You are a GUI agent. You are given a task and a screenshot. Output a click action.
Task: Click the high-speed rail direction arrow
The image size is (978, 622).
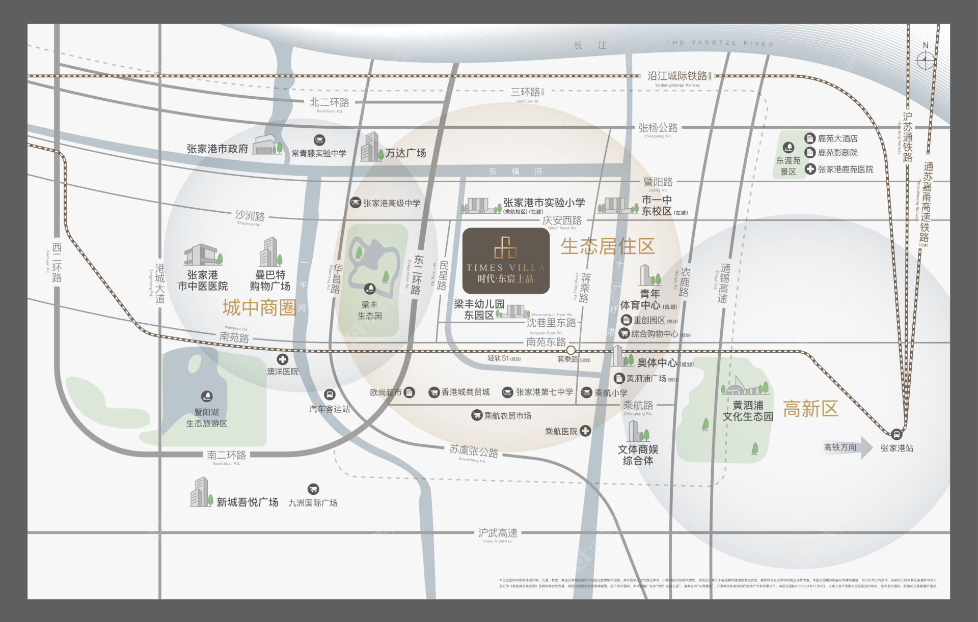click(x=865, y=447)
